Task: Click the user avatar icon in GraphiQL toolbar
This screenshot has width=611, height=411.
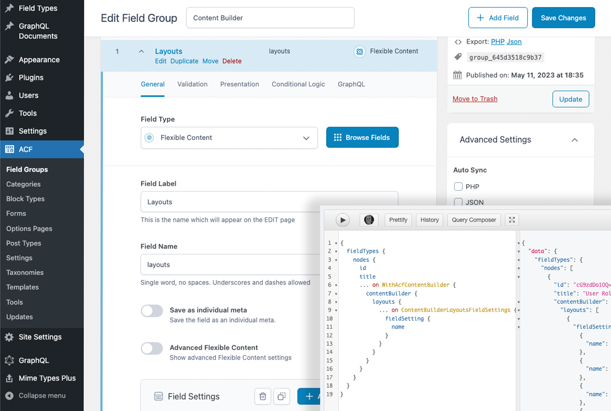Action: [x=369, y=220]
